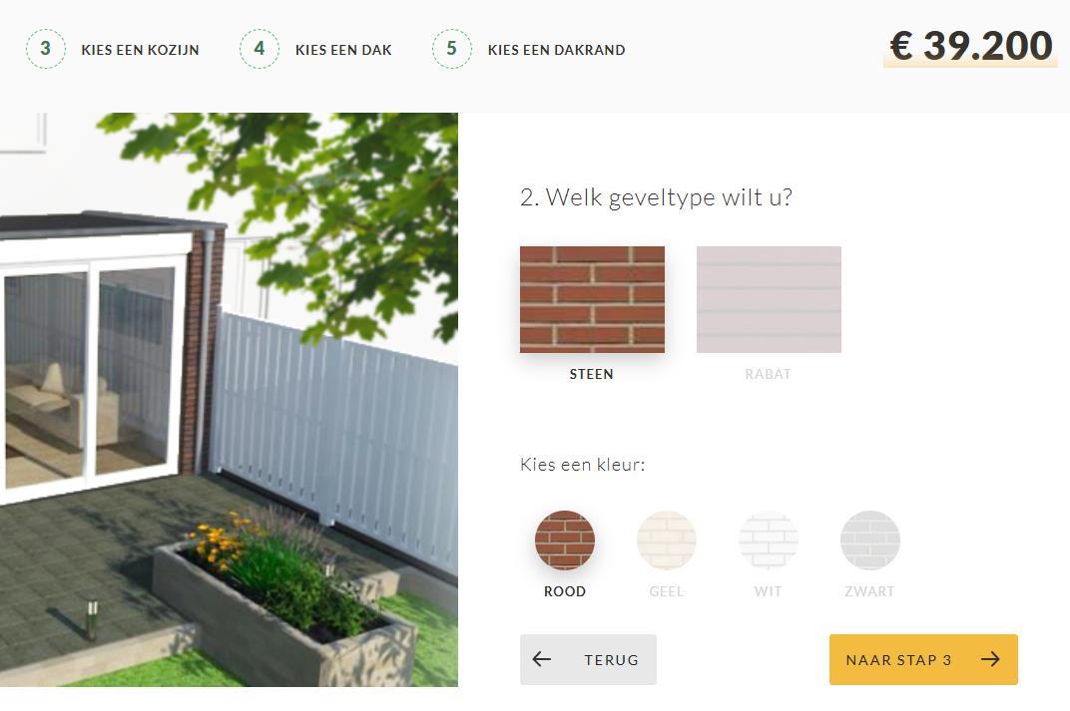The width and height of the screenshot is (1070, 711).
Task: Open the Kies een Kozijn step
Action: pyautogui.click(x=140, y=50)
